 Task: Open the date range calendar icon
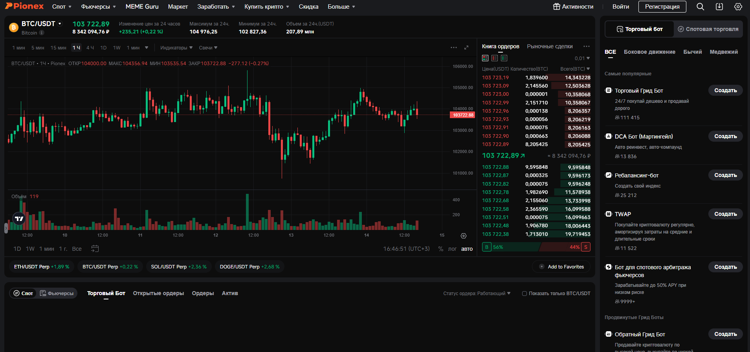click(95, 249)
